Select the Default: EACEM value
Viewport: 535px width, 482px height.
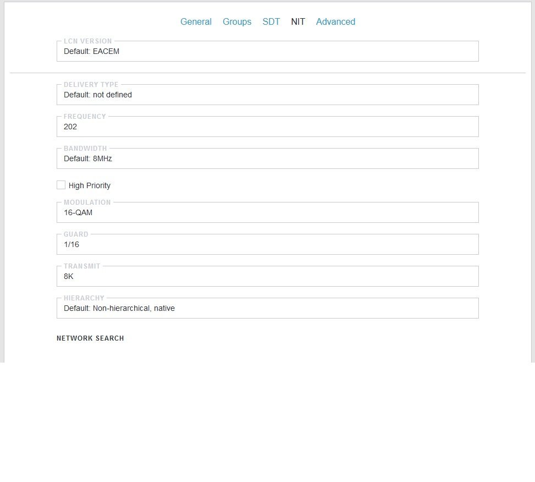[x=91, y=51]
